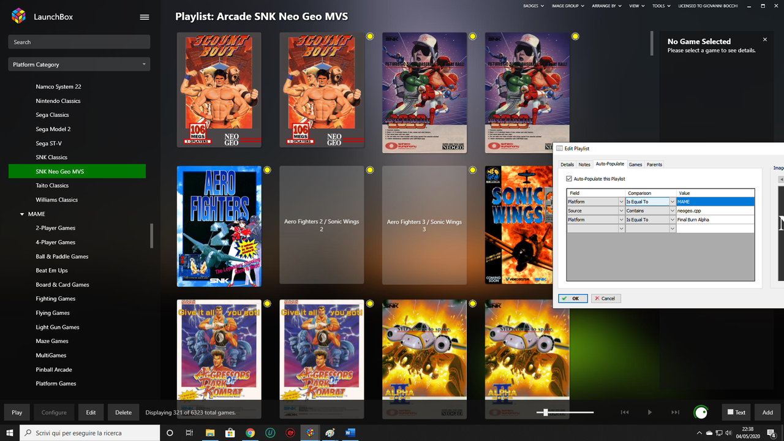Open Comparison dropdown for MAME row
Viewport: 784px width, 441px height.
(x=673, y=202)
